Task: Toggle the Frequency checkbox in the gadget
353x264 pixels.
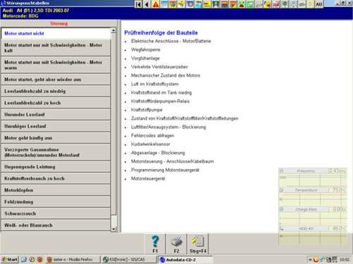Action: click(x=281, y=171)
